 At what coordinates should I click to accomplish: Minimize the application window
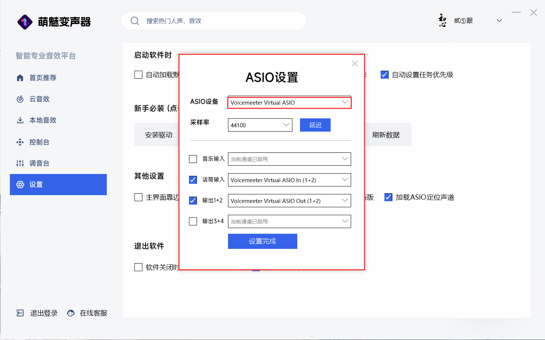click(x=516, y=12)
